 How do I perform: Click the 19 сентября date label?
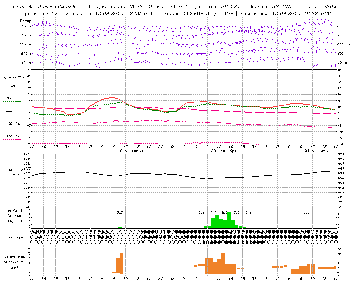130,151
